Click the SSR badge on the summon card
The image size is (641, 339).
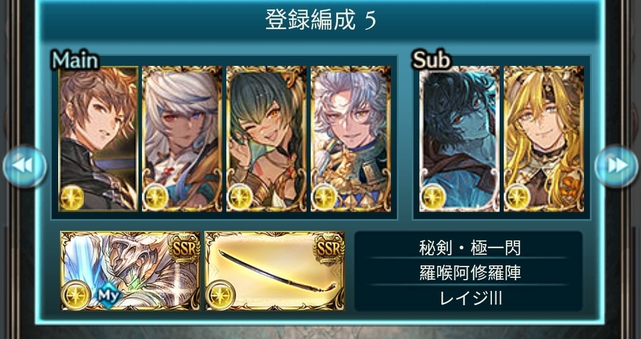click(x=184, y=248)
